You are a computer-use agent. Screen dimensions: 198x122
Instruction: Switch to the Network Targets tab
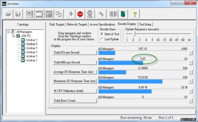(77, 24)
